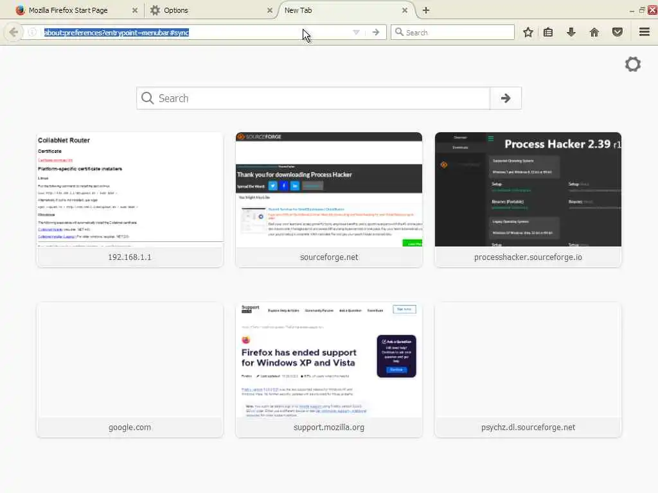
Task: Minimize the Firefox window
Action: tap(632, 10)
